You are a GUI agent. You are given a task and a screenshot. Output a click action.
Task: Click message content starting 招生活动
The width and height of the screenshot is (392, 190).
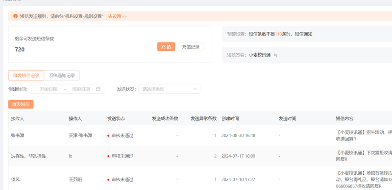364,136
